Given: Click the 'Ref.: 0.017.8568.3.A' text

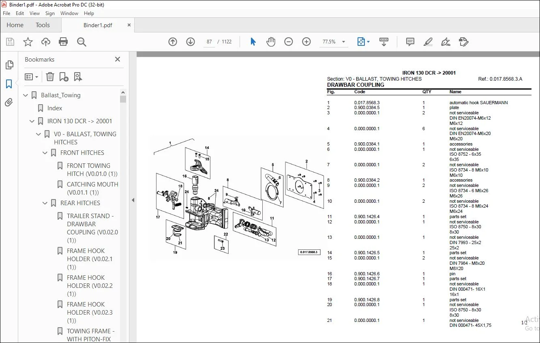Looking at the screenshot, I should (500, 79).
